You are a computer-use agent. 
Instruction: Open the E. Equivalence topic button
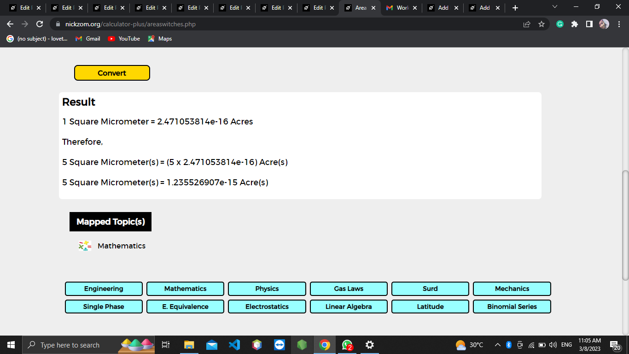point(185,307)
